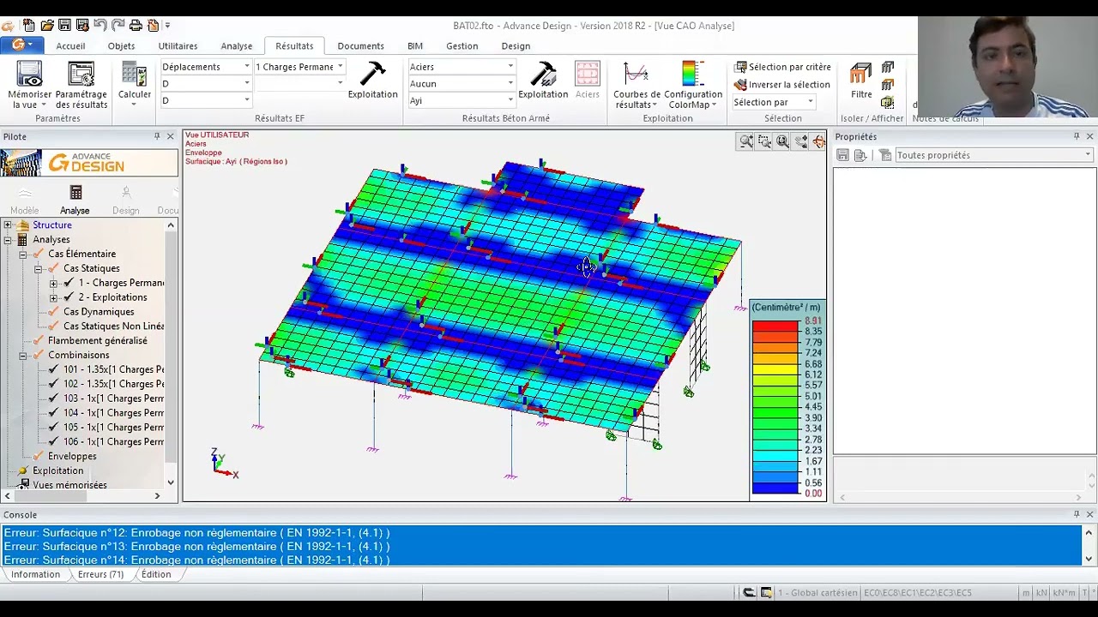Image resolution: width=1098 pixels, height=617 pixels.
Task: Switch Pilote to Analyse mode
Action: coord(75,200)
